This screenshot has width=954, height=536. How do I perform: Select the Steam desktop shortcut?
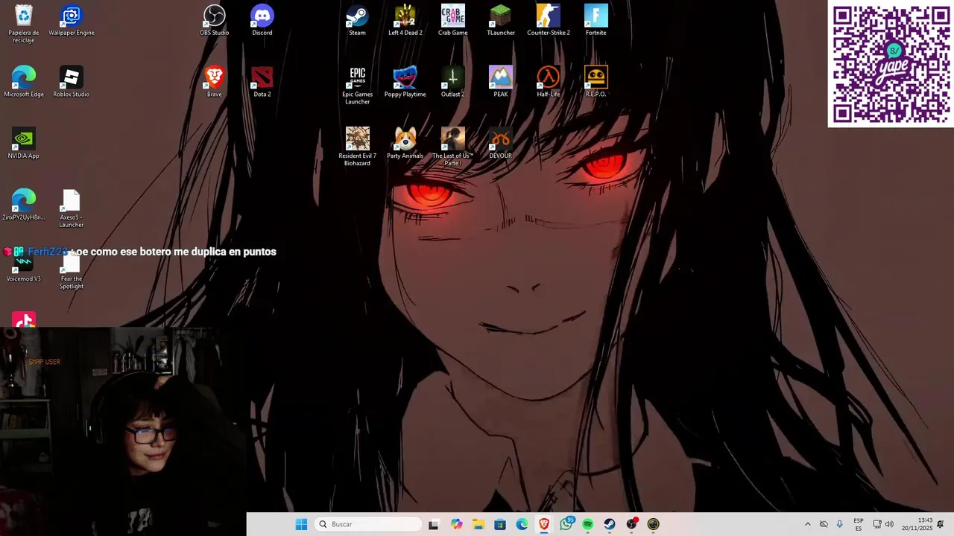point(358,20)
